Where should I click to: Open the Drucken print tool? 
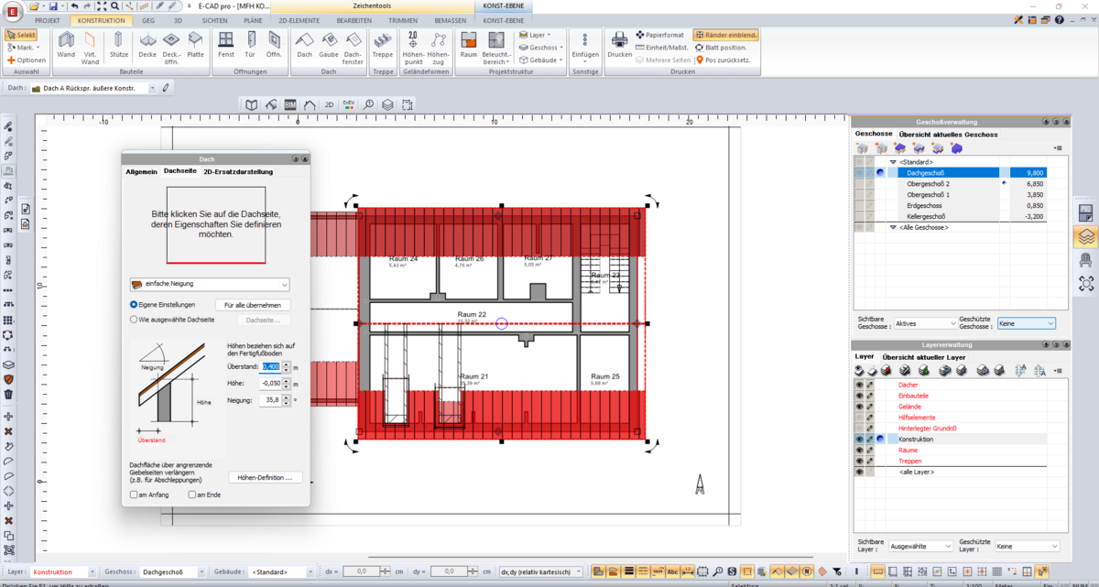(x=620, y=47)
